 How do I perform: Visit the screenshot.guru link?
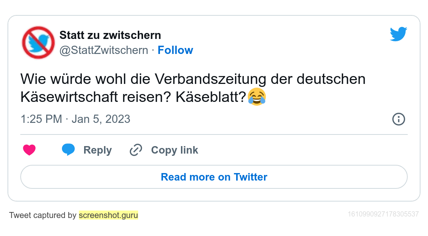coord(109,215)
